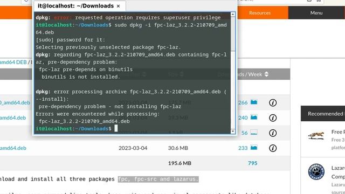Click the 266 weekly downloads link
This screenshot has width=345, height=194.
pyautogui.click(x=243, y=102)
